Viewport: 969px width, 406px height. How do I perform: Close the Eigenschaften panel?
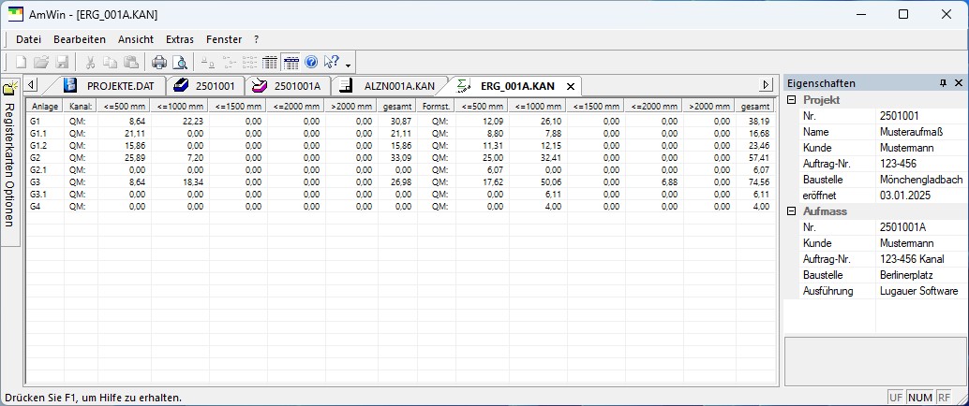(x=959, y=82)
